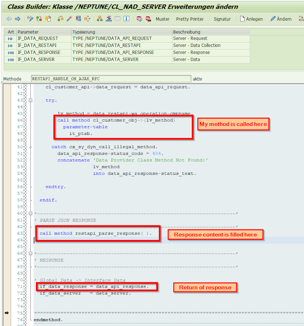Select the IF_DATA_SERVER parameter cell

36,59
